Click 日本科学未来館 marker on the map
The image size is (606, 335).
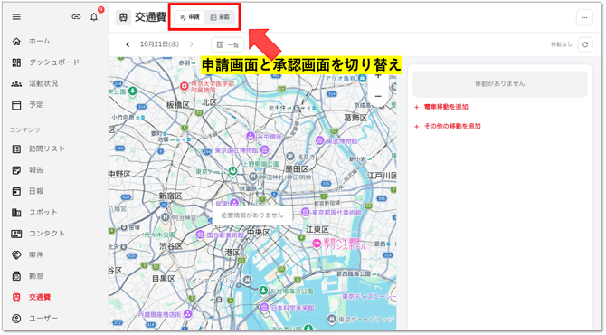[264, 308]
